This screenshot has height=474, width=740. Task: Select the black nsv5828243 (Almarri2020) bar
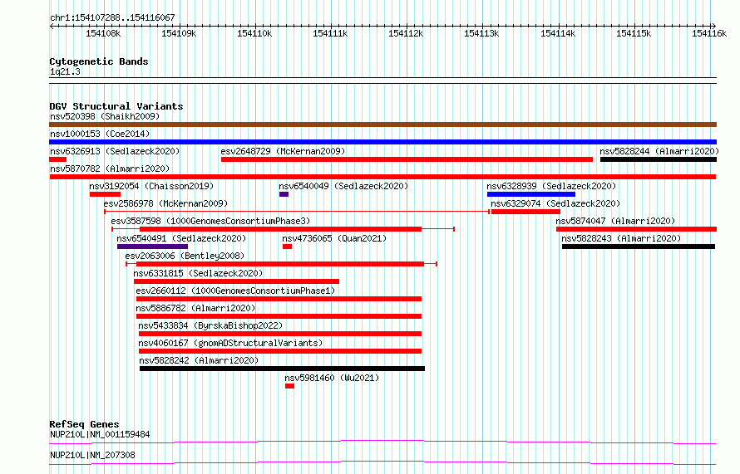click(639, 247)
